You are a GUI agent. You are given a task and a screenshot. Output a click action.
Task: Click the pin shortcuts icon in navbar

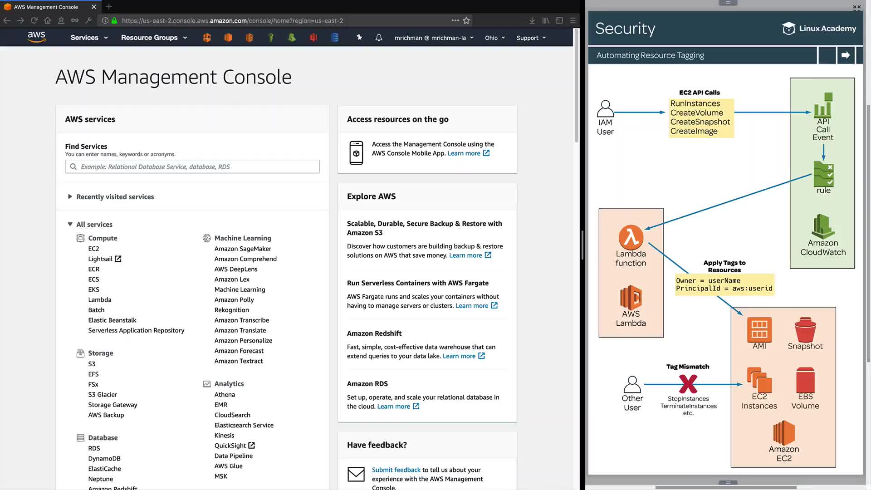359,38
